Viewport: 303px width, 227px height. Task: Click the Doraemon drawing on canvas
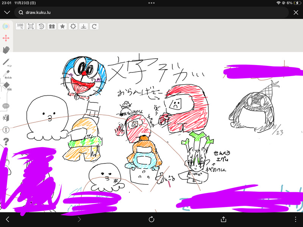pos(84,77)
